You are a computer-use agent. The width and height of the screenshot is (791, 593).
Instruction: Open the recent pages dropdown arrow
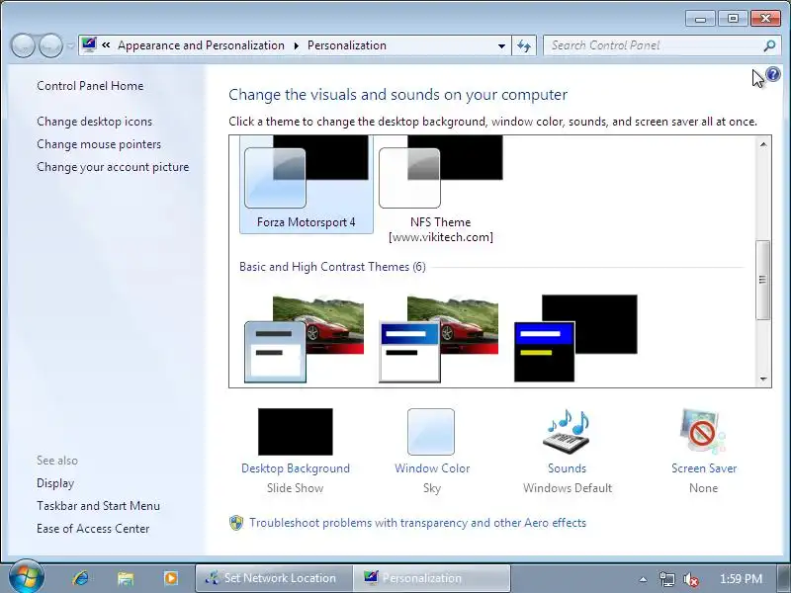(70, 45)
